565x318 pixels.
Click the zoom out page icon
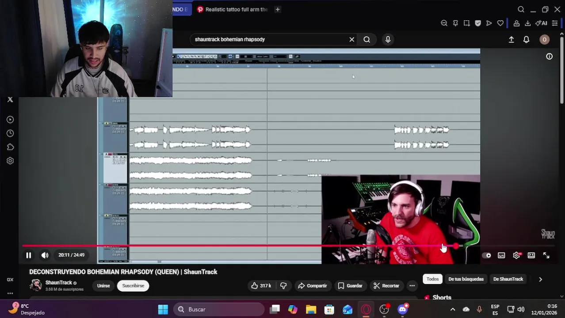(x=444, y=23)
